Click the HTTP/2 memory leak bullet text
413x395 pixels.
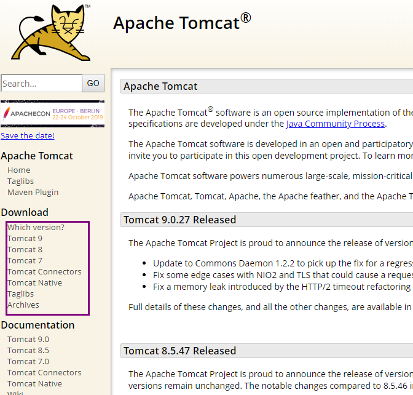click(x=282, y=287)
